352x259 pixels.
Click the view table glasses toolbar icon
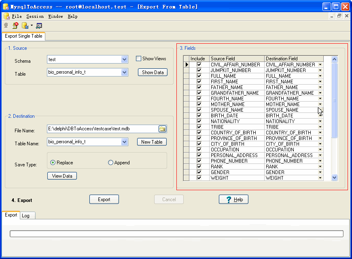[39, 26]
